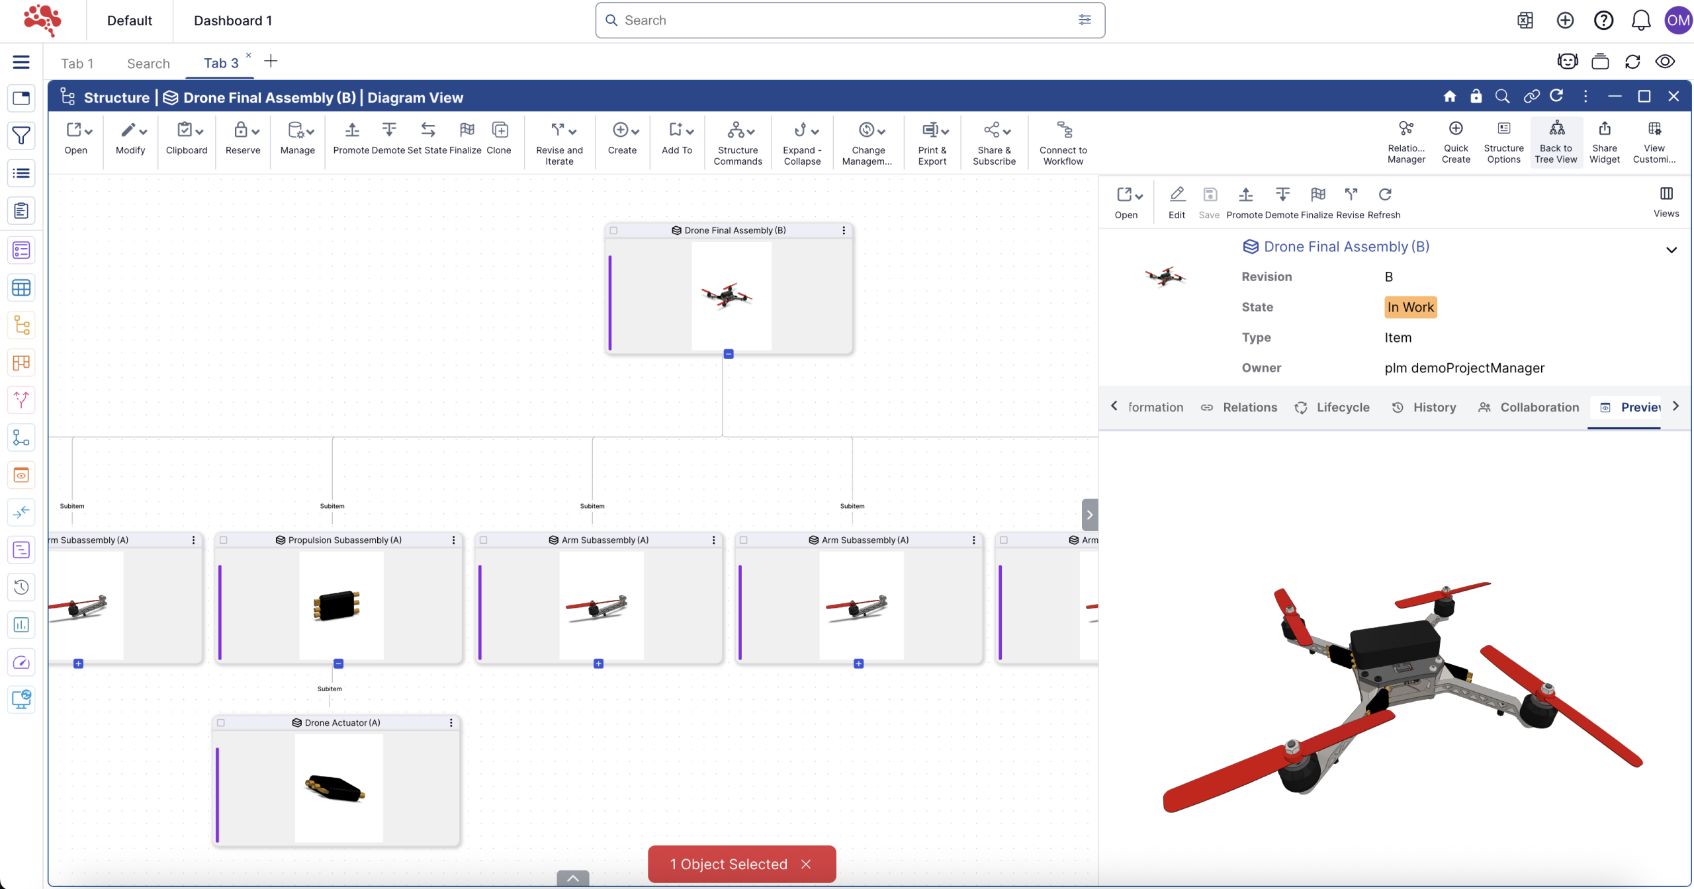Check the checkbox on Drone Final Assembly card

[614, 230]
